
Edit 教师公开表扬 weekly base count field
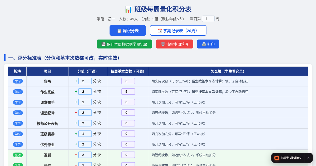[x=128, y=123]
